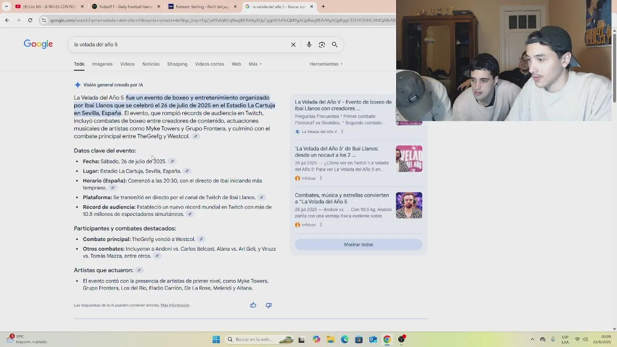Screen dimensions: 617x347
Task: Open source link icon after Récord de audiencia
Action: [x=190, y=214]
